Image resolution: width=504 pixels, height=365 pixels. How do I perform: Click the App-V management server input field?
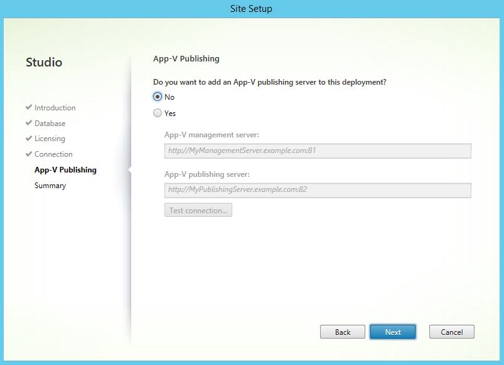tap(317, 151)
